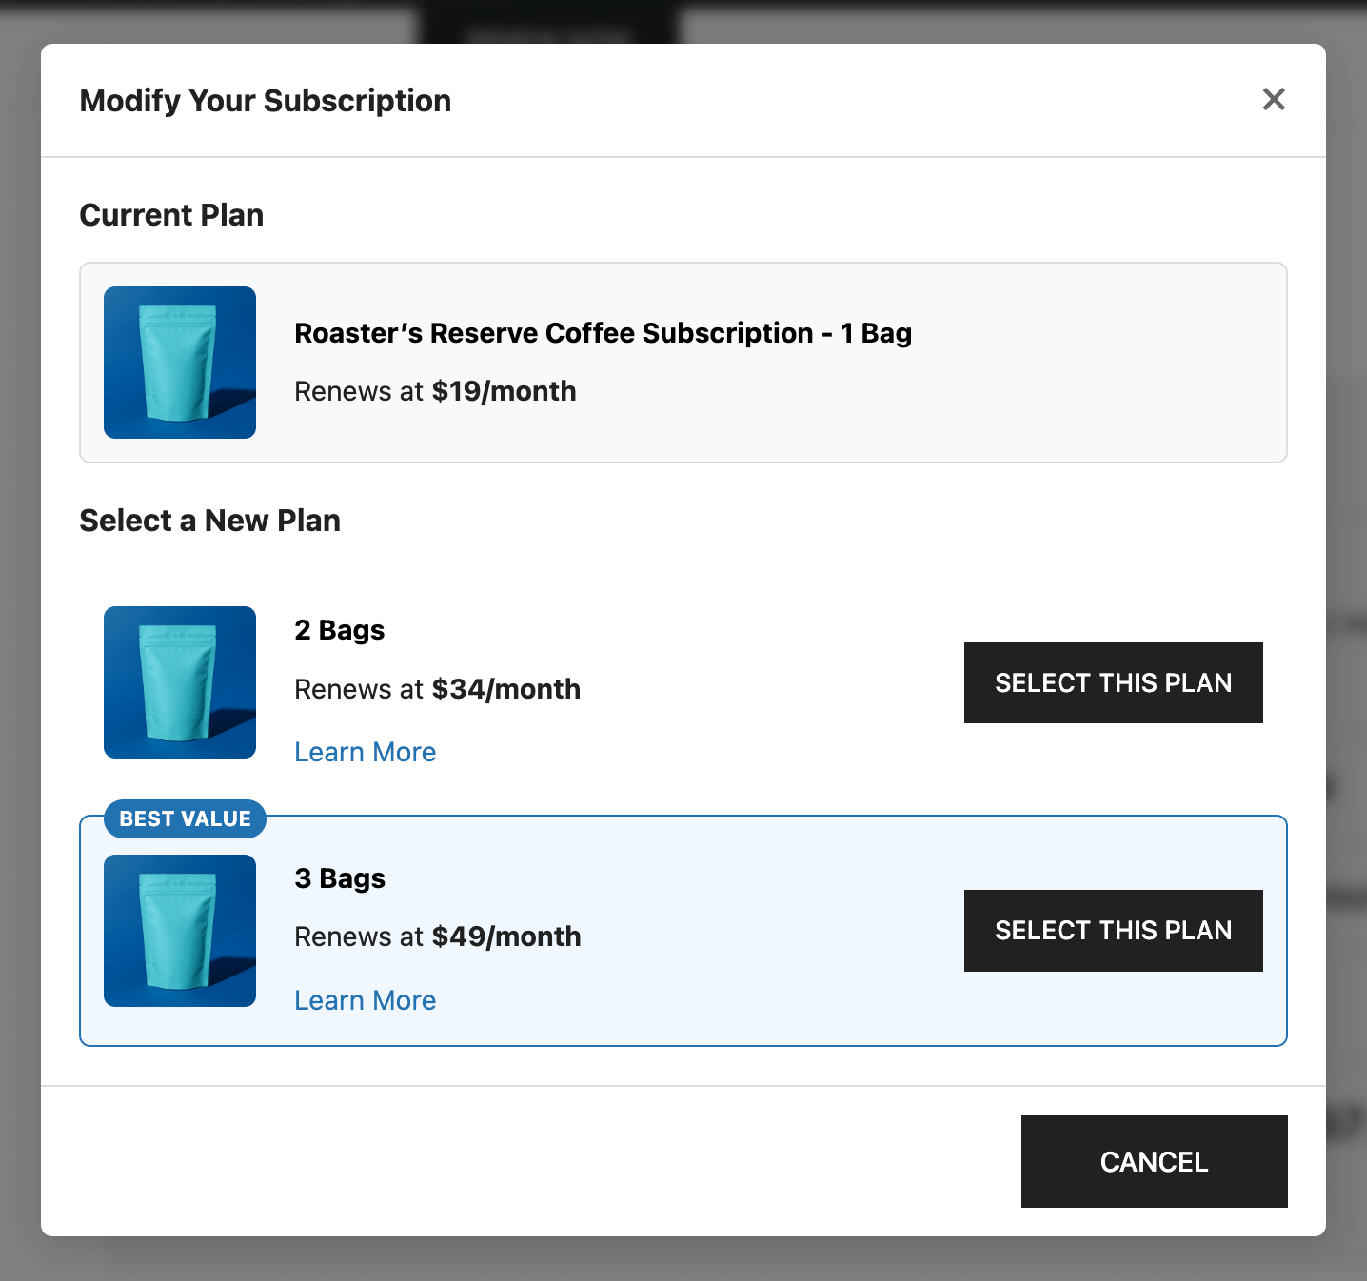Click the 2 Bags plan title
1367x1281 pixels.
[339, 630]
